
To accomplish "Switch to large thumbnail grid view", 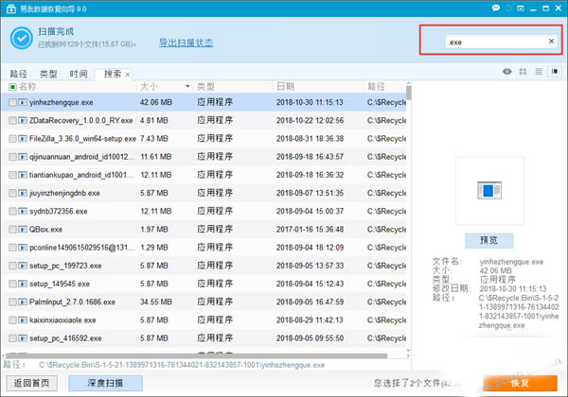I will click(524, 72).
